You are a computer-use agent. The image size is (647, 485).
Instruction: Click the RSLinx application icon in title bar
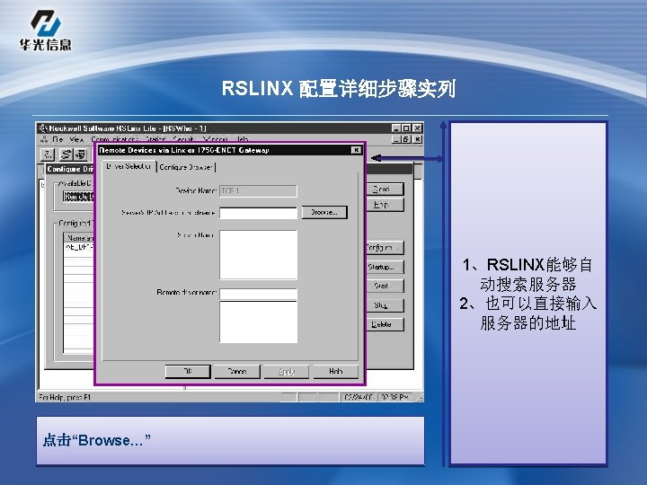click(42, 128)
